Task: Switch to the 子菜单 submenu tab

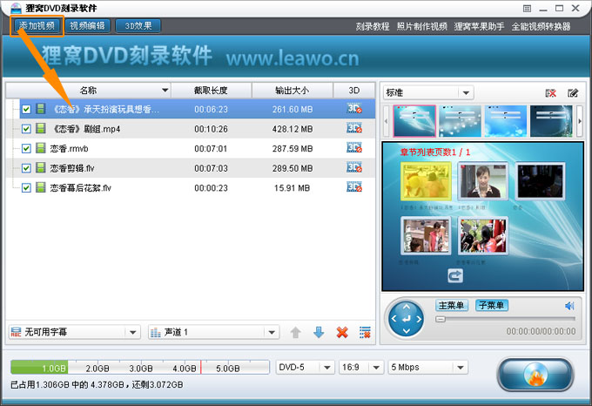Action: coord(492,305)
